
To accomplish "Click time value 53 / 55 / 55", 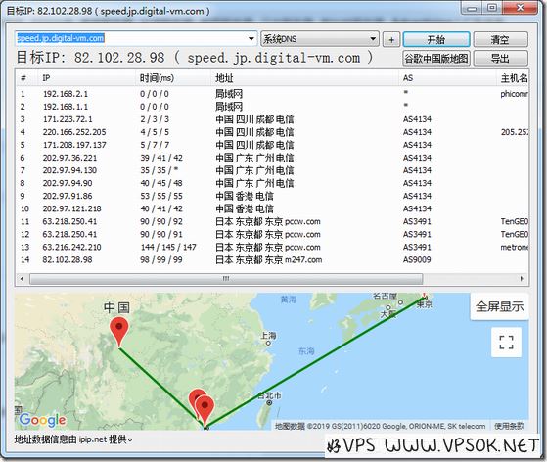I will [161, 196].
